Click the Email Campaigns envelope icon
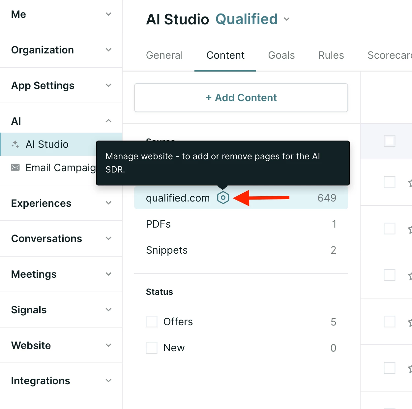The width and height of the screenshot is (412, 409). pos(15,167)
